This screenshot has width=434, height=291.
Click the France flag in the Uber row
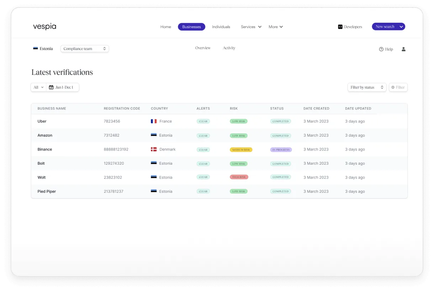(154, 121)
